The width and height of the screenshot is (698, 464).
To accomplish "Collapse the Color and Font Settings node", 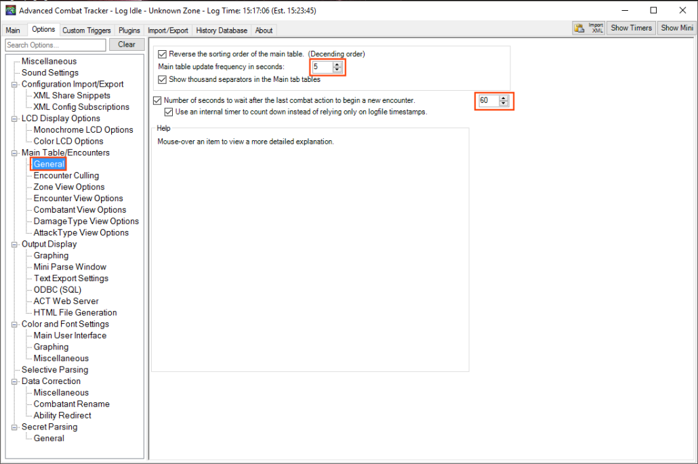I will pyautogui.click(x=14, y=324).
